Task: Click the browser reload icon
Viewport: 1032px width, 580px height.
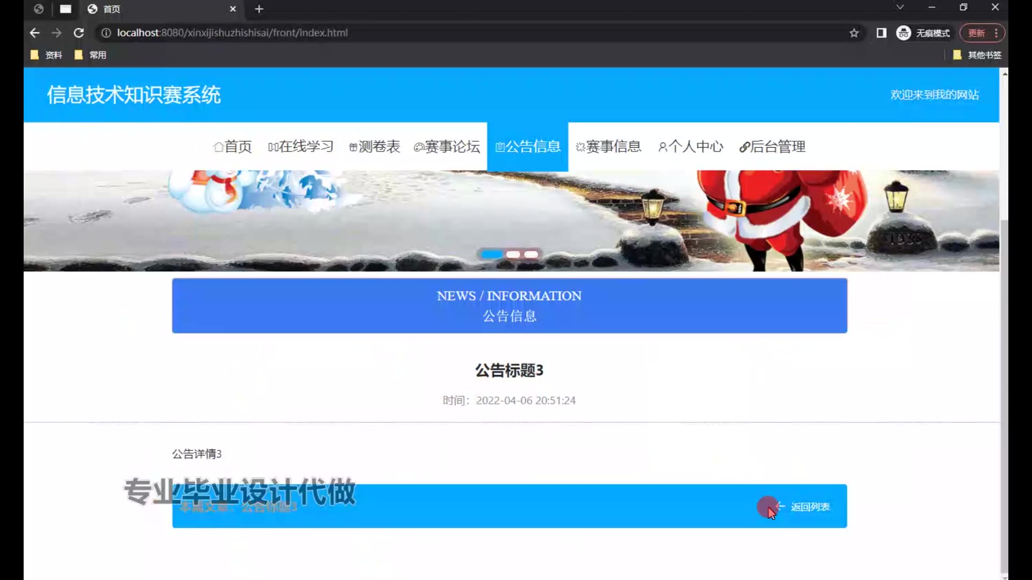Action: [78, 33]
